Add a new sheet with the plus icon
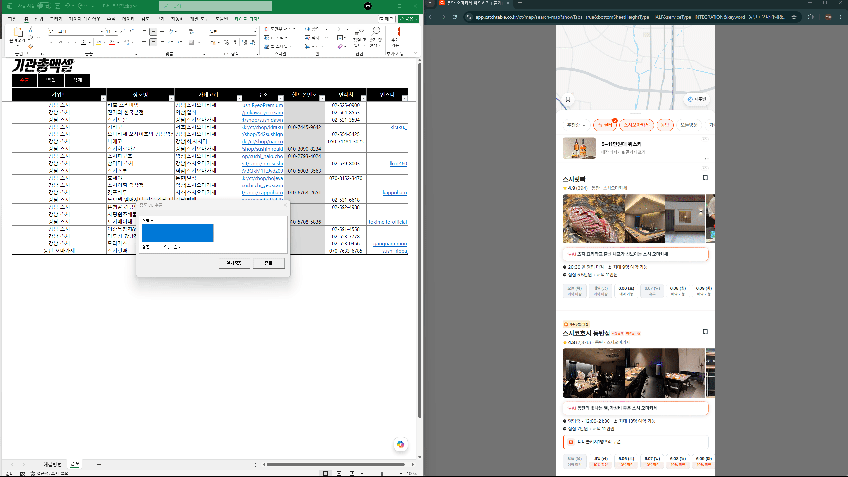The height and width of the screenshot is (477, 848). pos(99,464)
